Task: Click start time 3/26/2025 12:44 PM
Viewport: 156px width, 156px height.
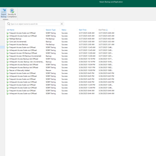Action: [87, 88]
